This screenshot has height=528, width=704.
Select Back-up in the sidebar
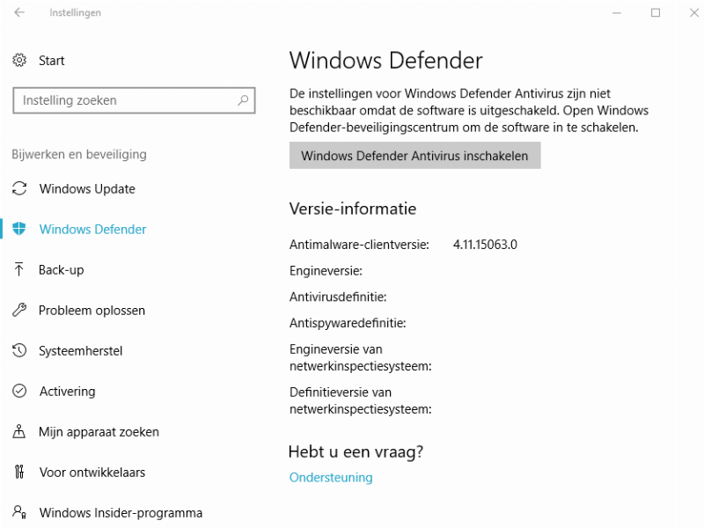[62, 270]
